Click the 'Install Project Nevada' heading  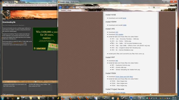(115, 89)
